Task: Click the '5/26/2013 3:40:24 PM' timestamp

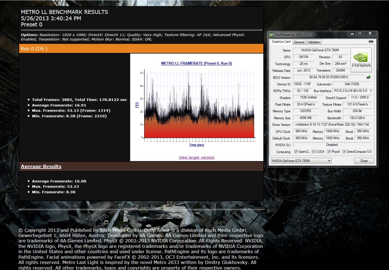Action: (51, 18)
